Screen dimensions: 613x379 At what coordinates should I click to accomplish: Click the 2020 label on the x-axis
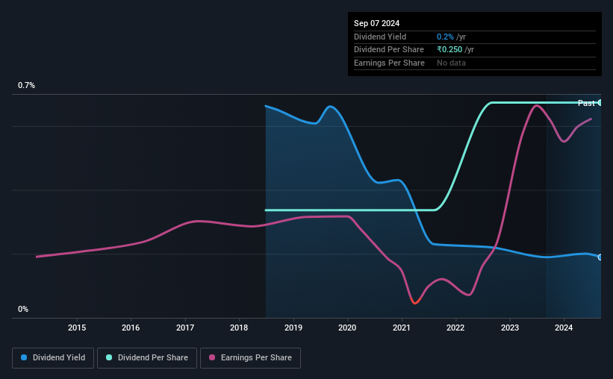click(x=347, y=328)
